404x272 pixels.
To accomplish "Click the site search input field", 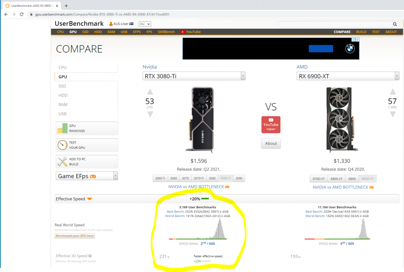I will [335, 24].
